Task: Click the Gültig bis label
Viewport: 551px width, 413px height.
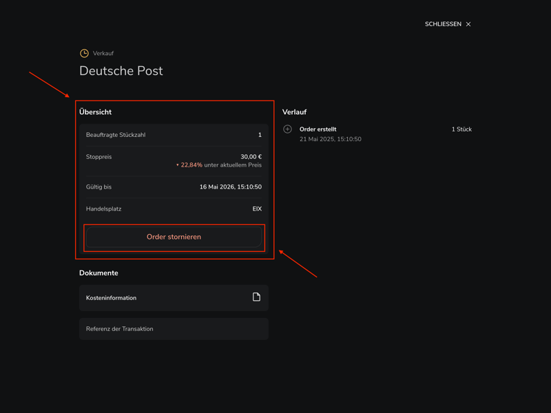Action: [x=98, y=187]
